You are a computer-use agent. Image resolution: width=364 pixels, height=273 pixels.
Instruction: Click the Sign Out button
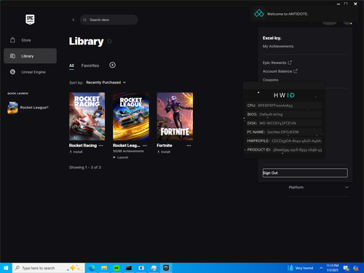pyautogui.click(x=305, y=173)
